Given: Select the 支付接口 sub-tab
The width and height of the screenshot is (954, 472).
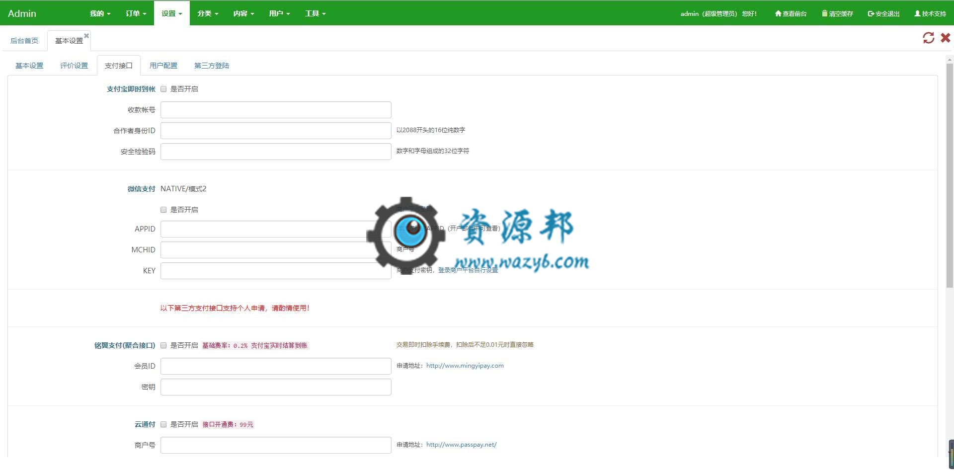Looking at the screenshot, I should pyautogui.click(x=119, y=66).
